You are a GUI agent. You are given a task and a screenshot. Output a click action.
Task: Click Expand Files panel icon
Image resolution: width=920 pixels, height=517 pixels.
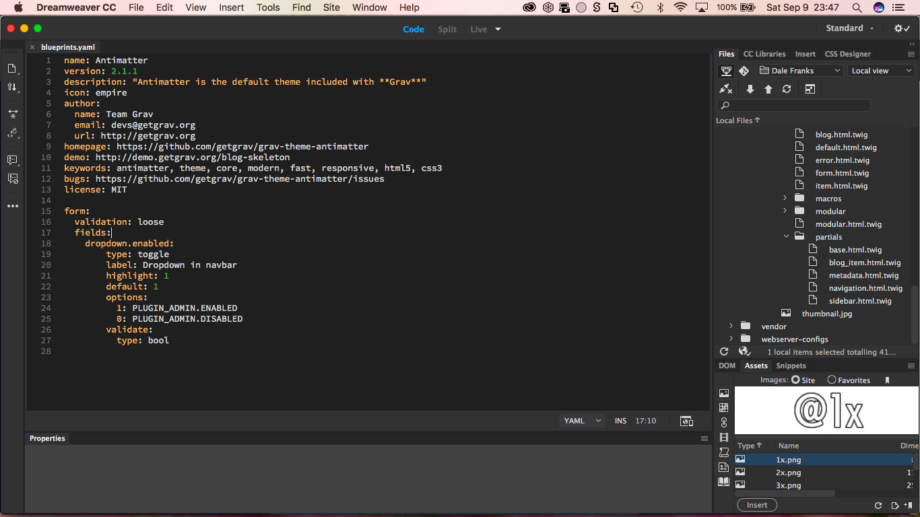[x=810, y=89]
